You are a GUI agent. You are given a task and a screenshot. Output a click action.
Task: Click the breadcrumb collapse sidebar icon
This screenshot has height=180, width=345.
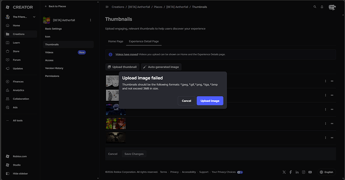pos(107,7)
